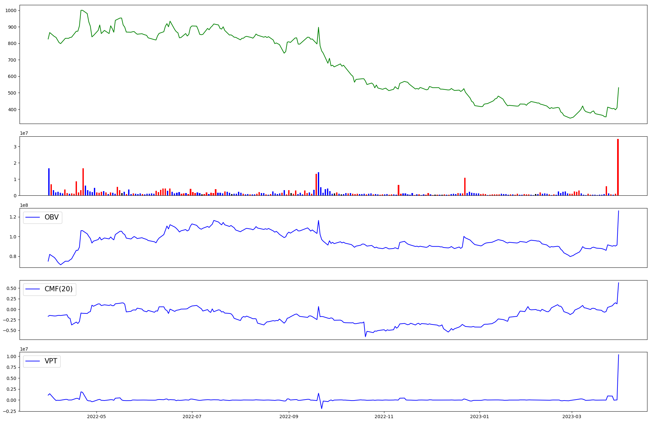
Task: Click the 2022-11 x-axis date label
Action: tap(385, 416)
